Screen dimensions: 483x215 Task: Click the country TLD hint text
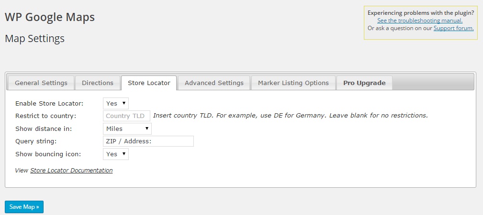click(x=290, y=116)
